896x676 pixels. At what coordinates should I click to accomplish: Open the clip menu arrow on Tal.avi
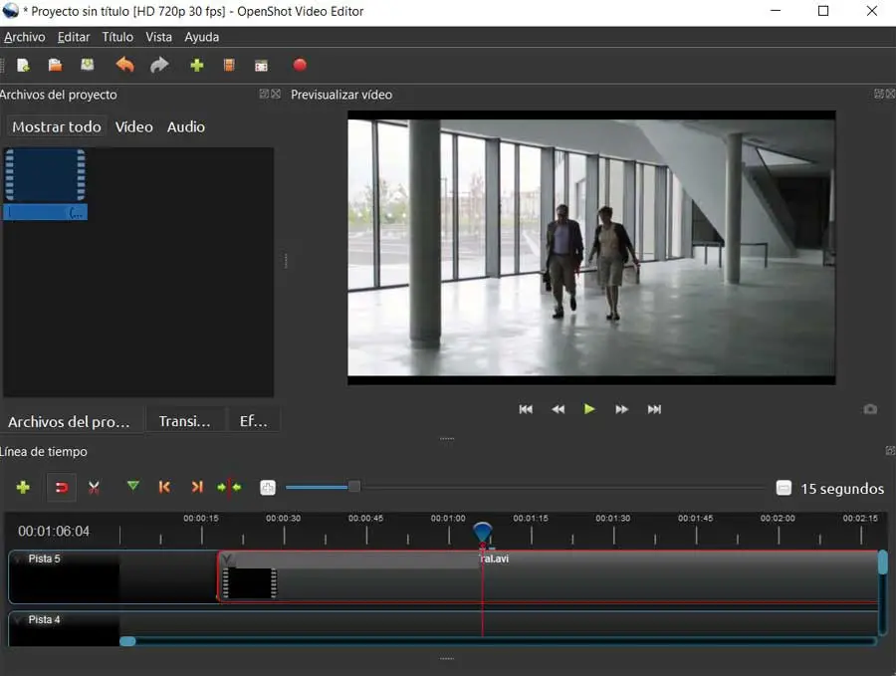click(x=227, y=560)
